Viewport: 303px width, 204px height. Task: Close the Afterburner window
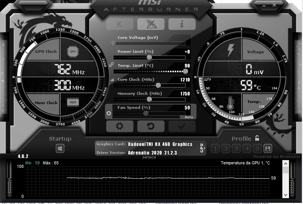pos(274,5)
